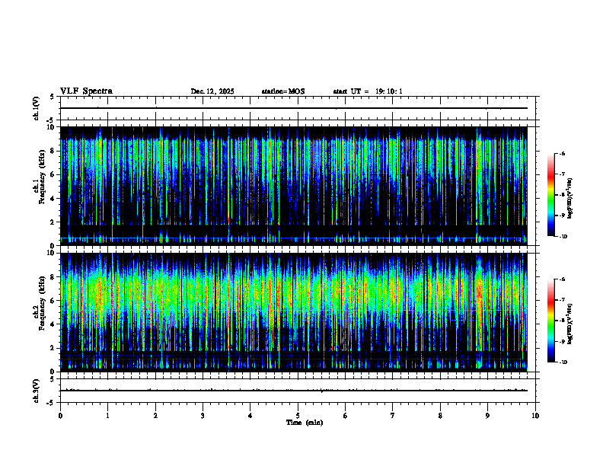Image resolution: width=603 pixels, height=466 pixels.
Task: Click the "-7" label on ch.2 color bar
Action: (562, 300)
